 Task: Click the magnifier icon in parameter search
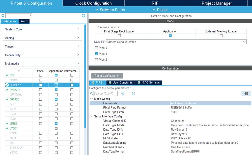click(x=91, y=93)
